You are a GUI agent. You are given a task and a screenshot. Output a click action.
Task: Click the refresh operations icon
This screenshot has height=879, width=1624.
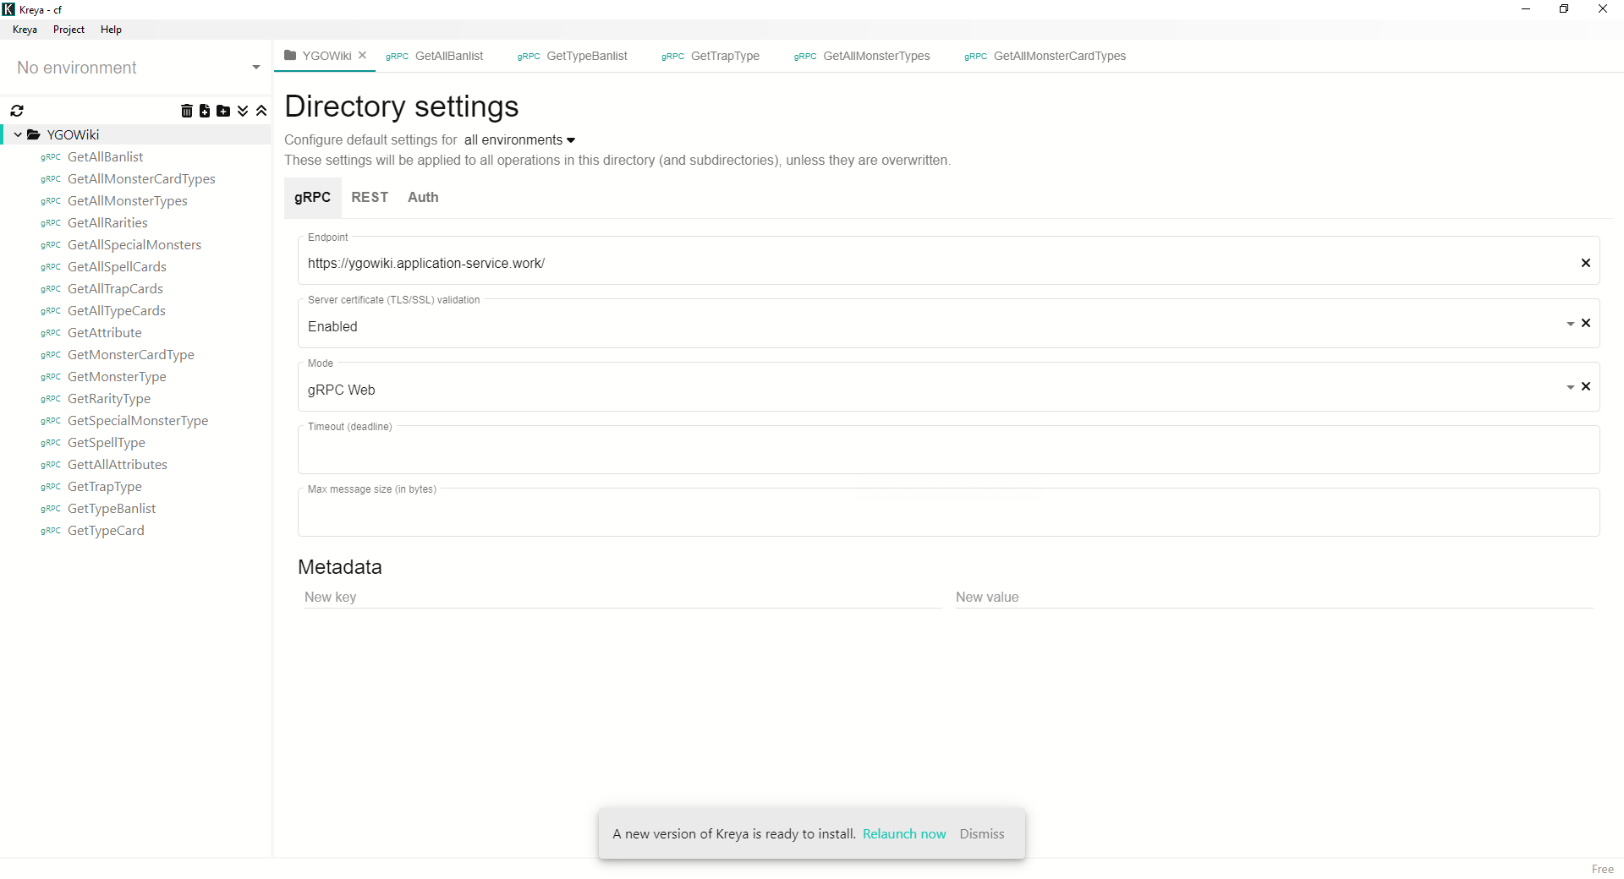(x=17, y=111)
